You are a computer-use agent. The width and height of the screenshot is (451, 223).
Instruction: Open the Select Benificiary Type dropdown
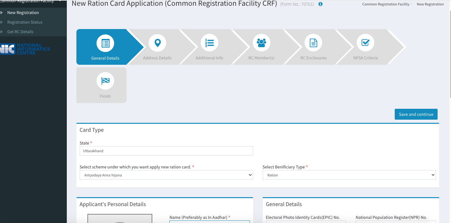[x=349, y=175]
